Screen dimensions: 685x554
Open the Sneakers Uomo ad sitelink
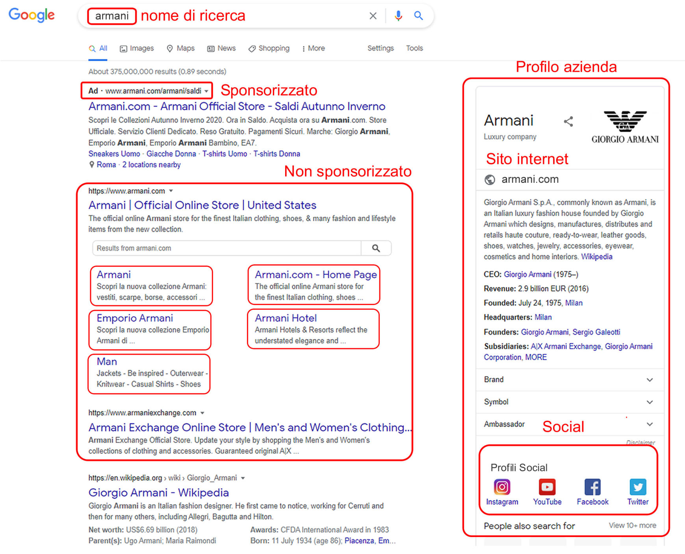click(114, 154)
